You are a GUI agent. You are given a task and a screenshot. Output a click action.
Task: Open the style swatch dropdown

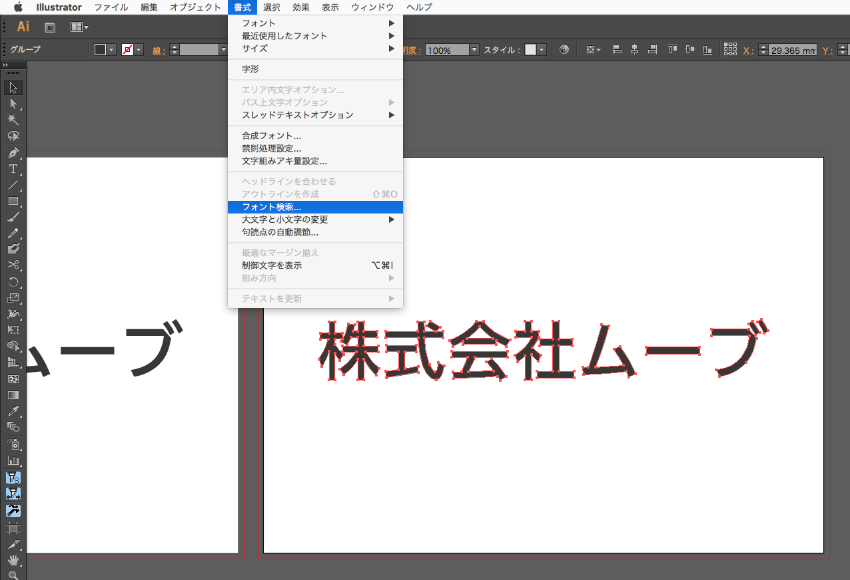542,50
